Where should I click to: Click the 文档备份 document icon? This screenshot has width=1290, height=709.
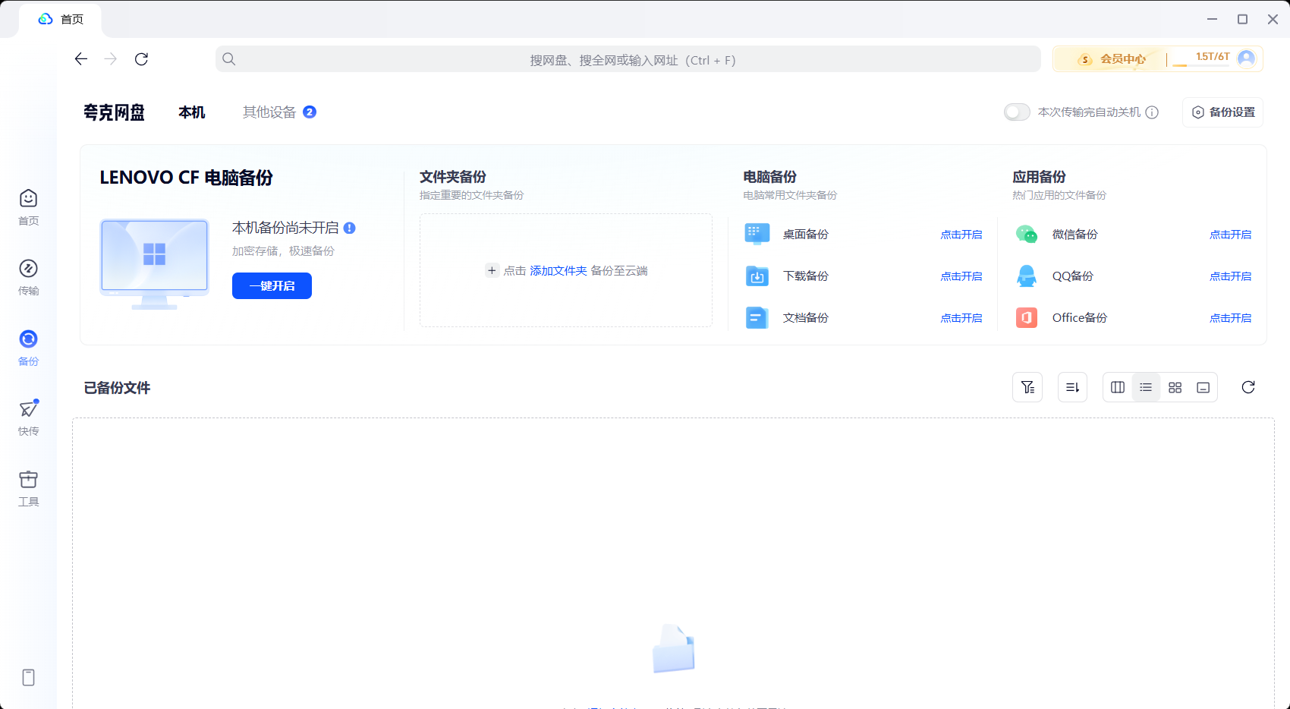tap(757, 317)
